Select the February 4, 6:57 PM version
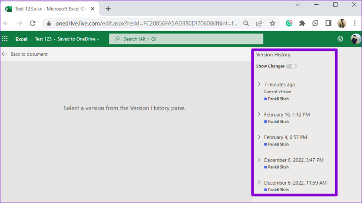Viewport: 362px width, 203px height. pos(286,137)
